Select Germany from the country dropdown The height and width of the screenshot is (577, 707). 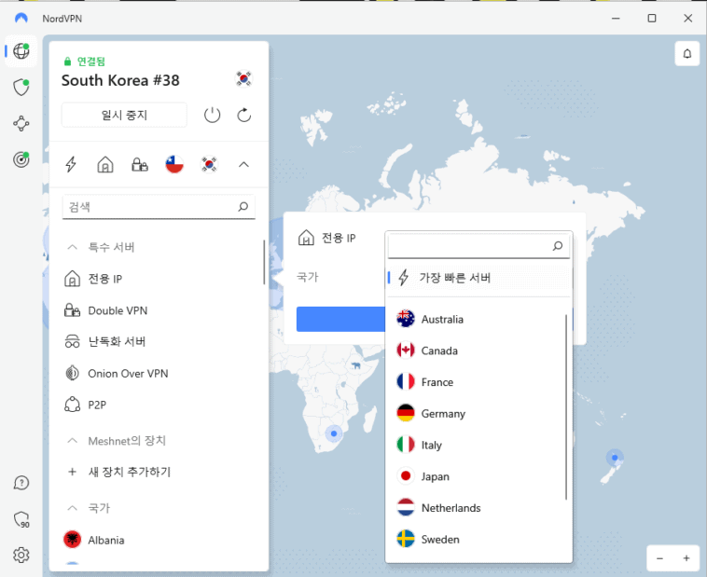(443, 413)
